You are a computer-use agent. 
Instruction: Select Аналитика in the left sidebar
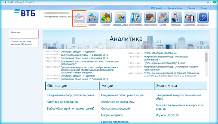(24, 34)
